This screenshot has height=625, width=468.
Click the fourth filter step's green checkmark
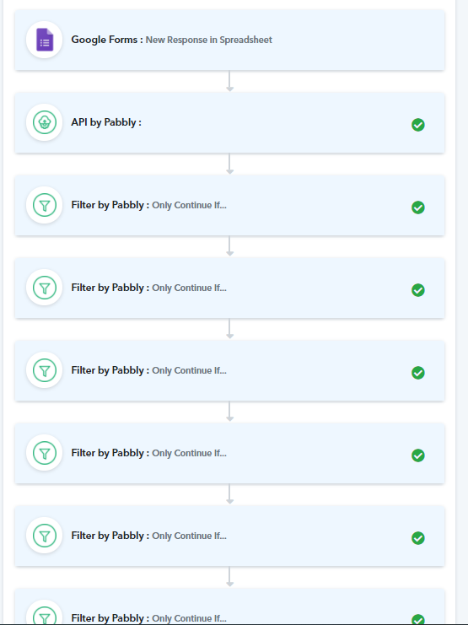[x=417, y=455]
